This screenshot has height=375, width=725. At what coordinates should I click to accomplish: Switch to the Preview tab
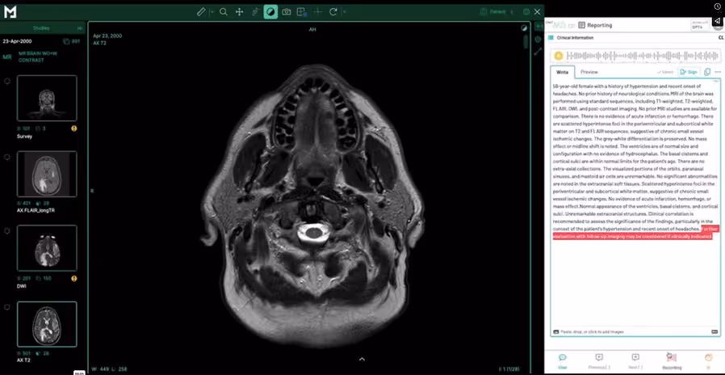click(x=589, y=72)
